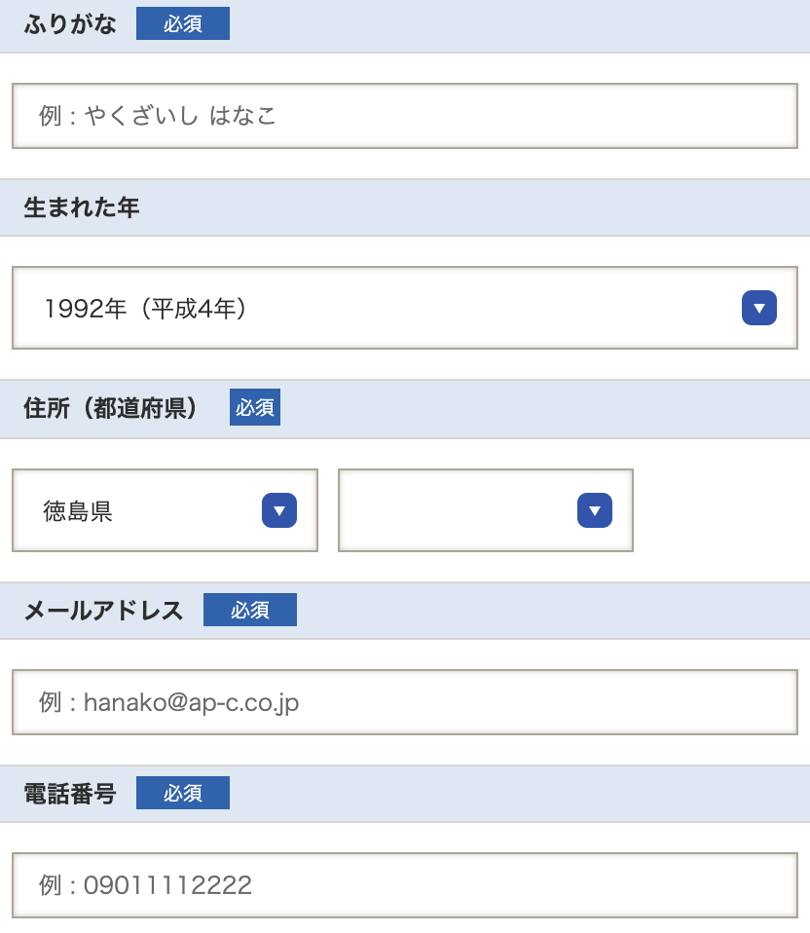This screenshot has width=810, height=933.
Task: Click the selected 徳島県 value text
Action: click(78, 511)
